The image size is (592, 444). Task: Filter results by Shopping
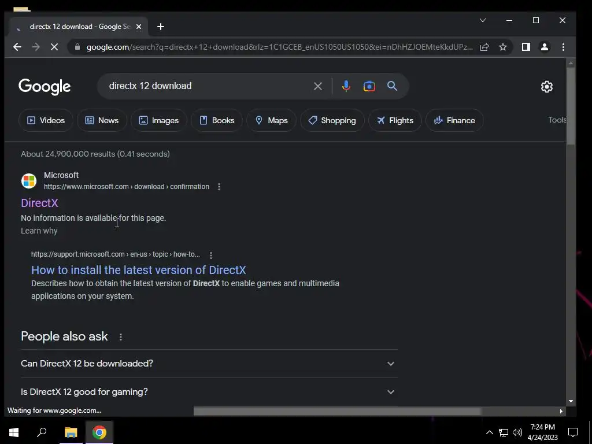[x=332, y=120]
